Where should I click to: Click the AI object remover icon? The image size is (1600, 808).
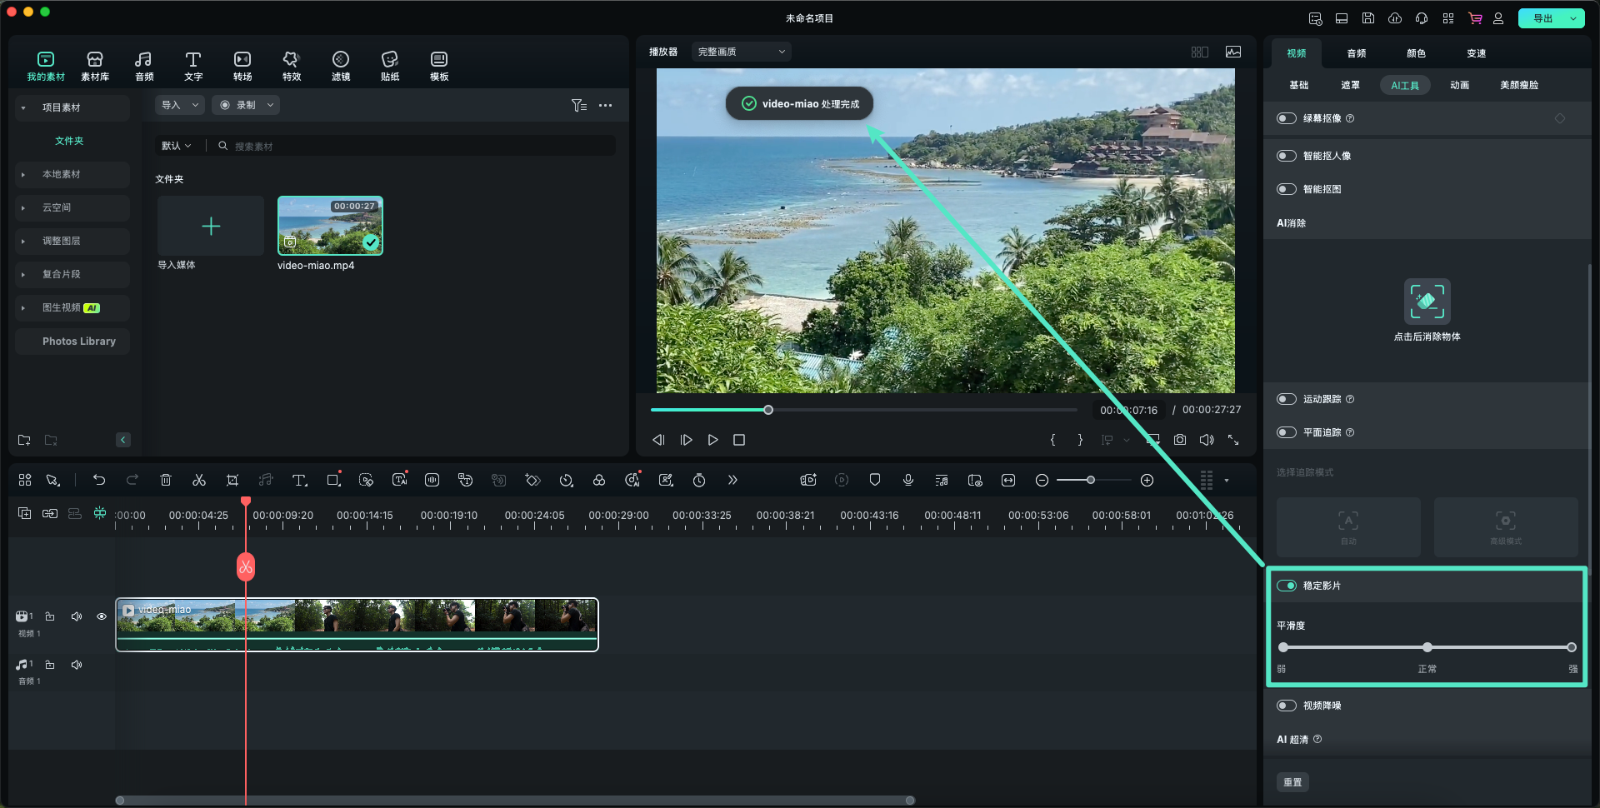(x=1427, y=302)
